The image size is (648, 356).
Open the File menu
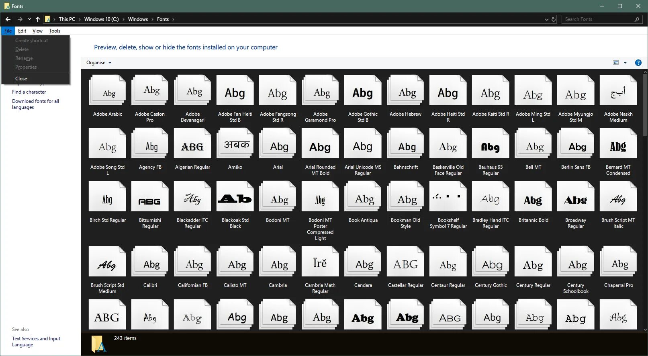(x=8, y=31)
